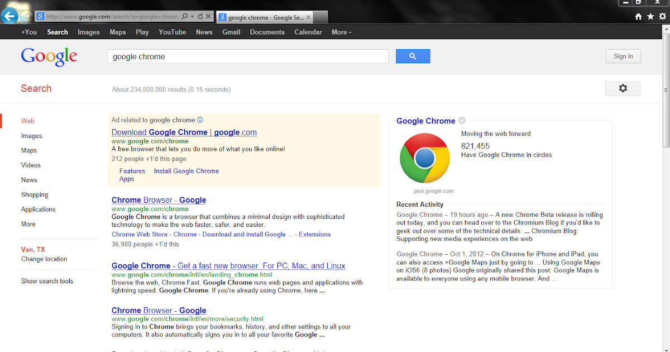Click the vertical scrollbar thumb
The height and width of the screenshot is (352, 670).
click(x=666, y=90)
